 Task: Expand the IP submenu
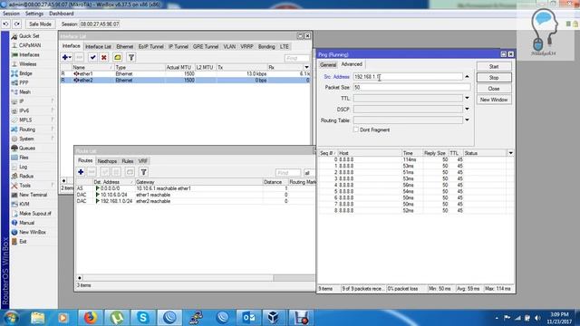tap(22, 101)
